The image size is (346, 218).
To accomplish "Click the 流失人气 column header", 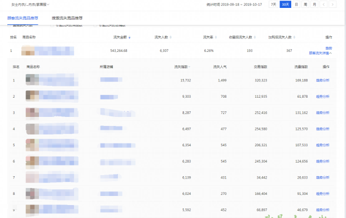I will pyautogui.click(x=220, y=67).
